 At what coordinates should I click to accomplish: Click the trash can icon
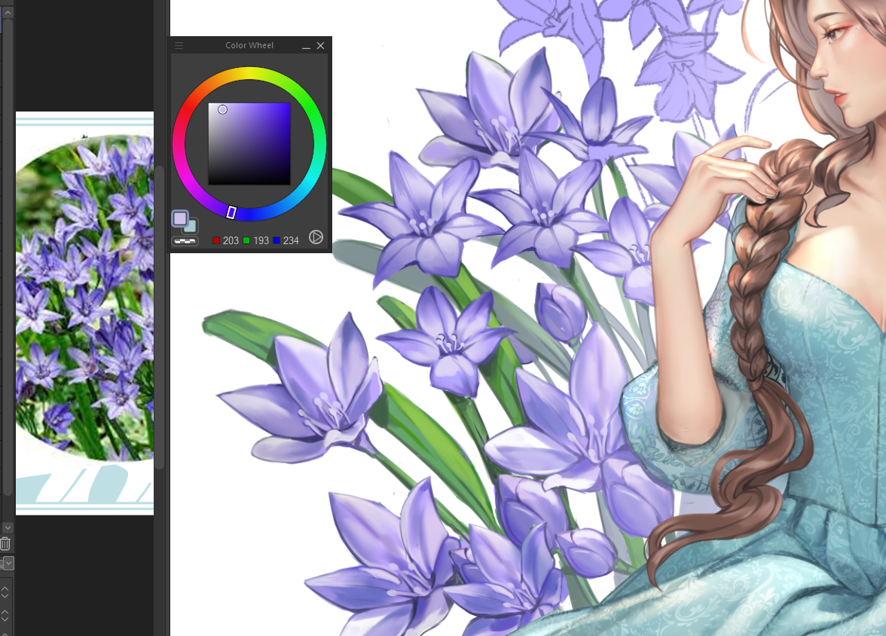[5, 543]
